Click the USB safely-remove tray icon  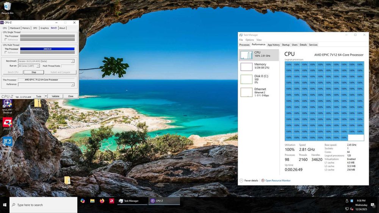pyautogui.click(x=347, y=201)
